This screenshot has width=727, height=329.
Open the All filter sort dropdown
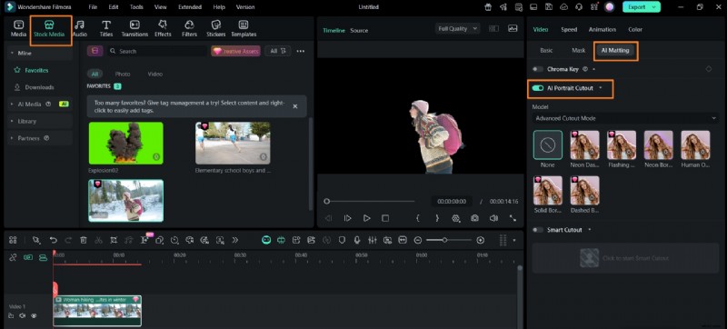pos(278,51)
